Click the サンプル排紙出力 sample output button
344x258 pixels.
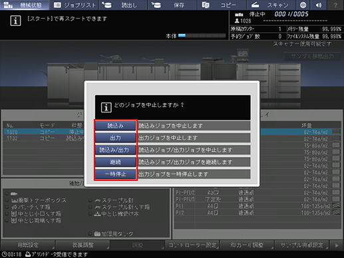312,57
